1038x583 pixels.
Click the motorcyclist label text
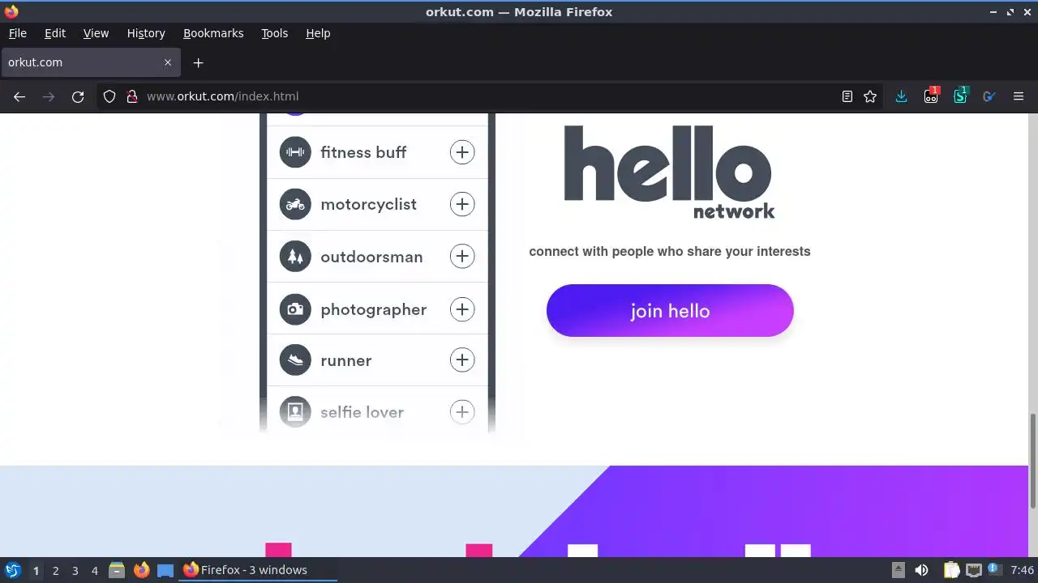coord(368,204)
